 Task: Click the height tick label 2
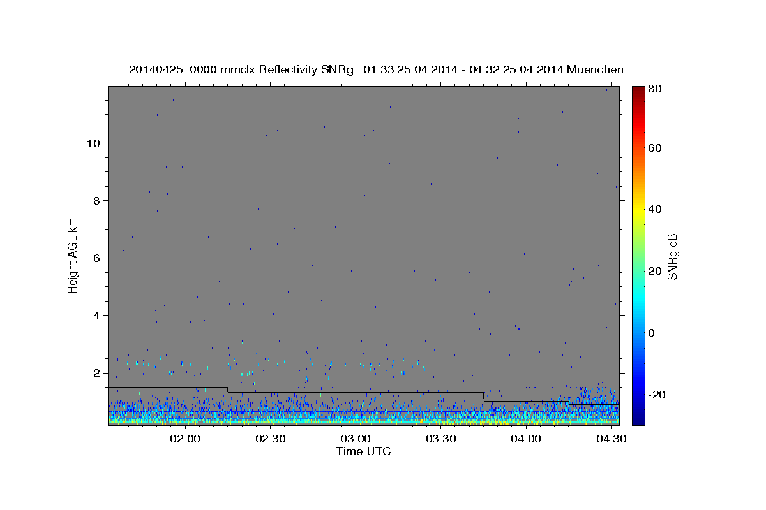(96, 373)
